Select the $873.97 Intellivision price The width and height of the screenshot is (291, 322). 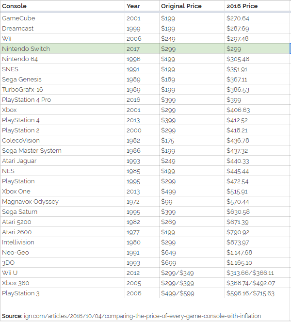tap(257, 242)
